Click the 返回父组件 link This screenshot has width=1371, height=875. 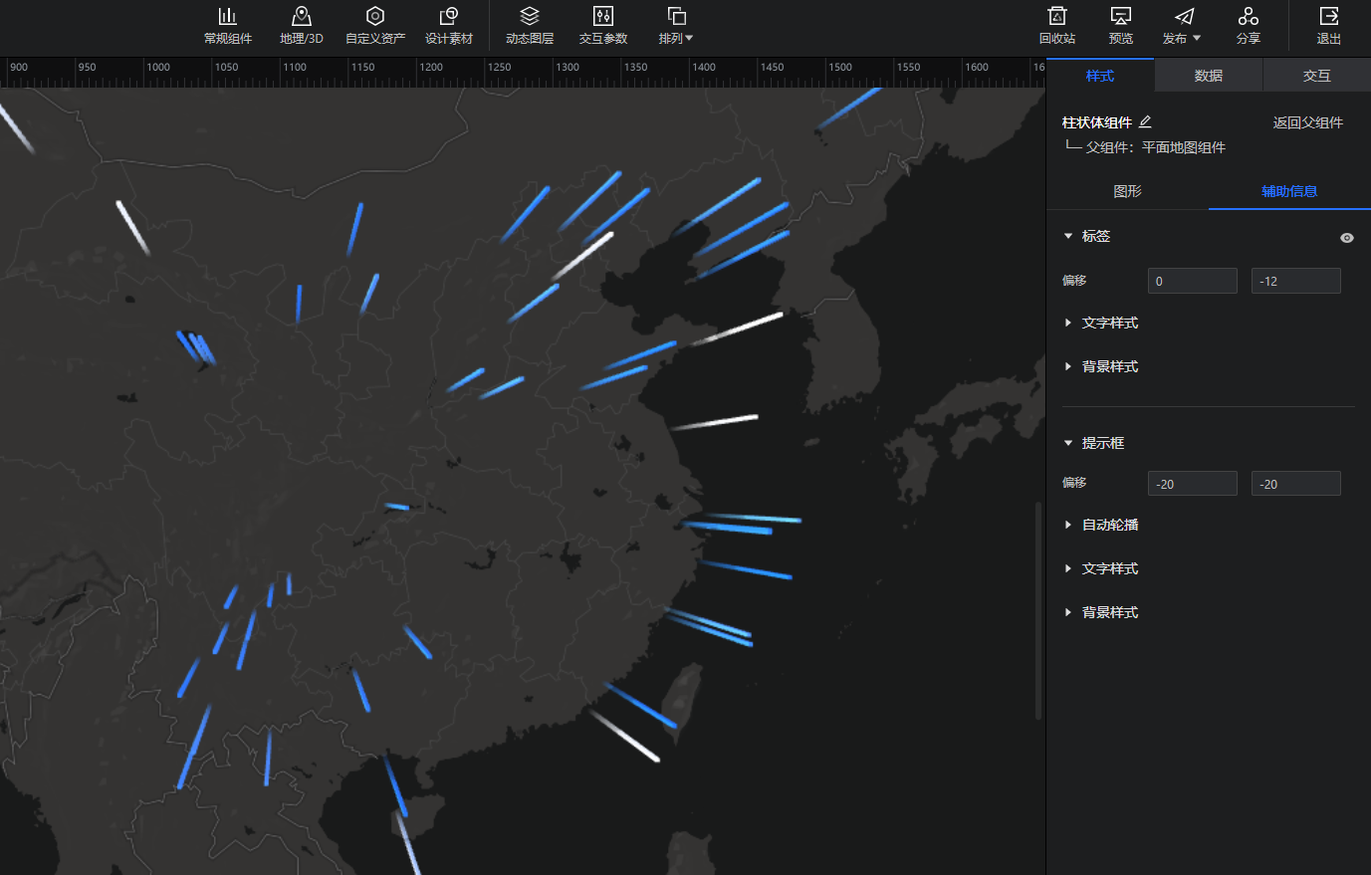coord(1307,122)
